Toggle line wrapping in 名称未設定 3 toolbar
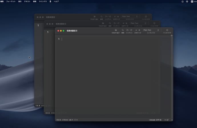 click(116, 30)
